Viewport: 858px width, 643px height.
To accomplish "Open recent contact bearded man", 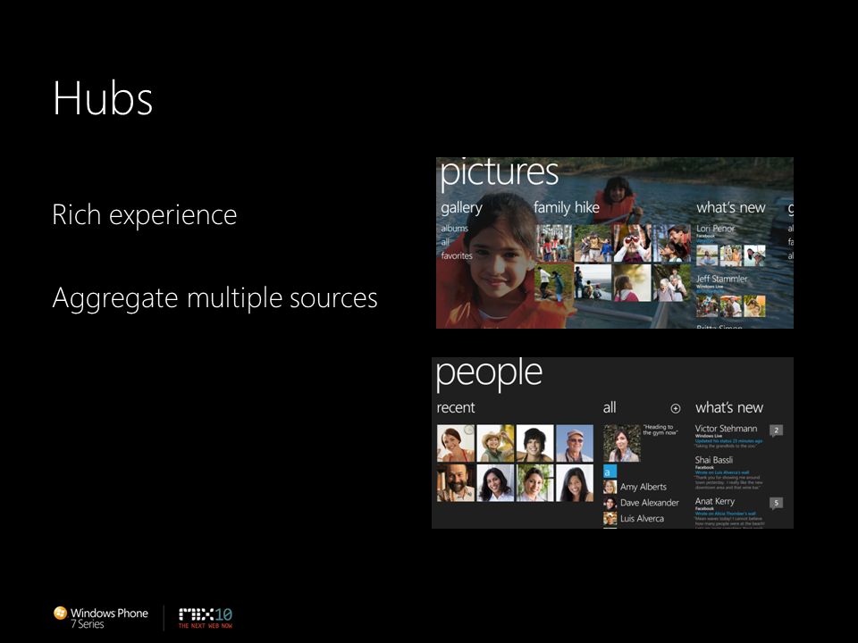I will pyautogui.click(x=456, y=483).
